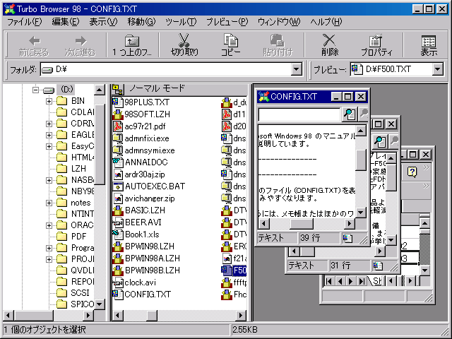
Task: Click the Back (前に戻る) toolbar button
Action: click(34, 44)
